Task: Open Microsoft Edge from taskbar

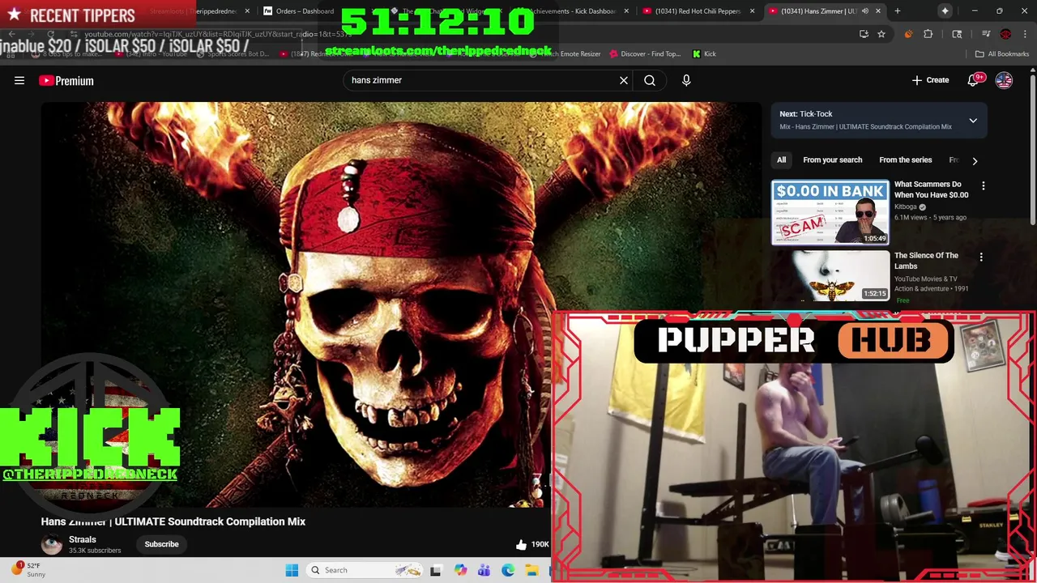Action: click(508, 570)
